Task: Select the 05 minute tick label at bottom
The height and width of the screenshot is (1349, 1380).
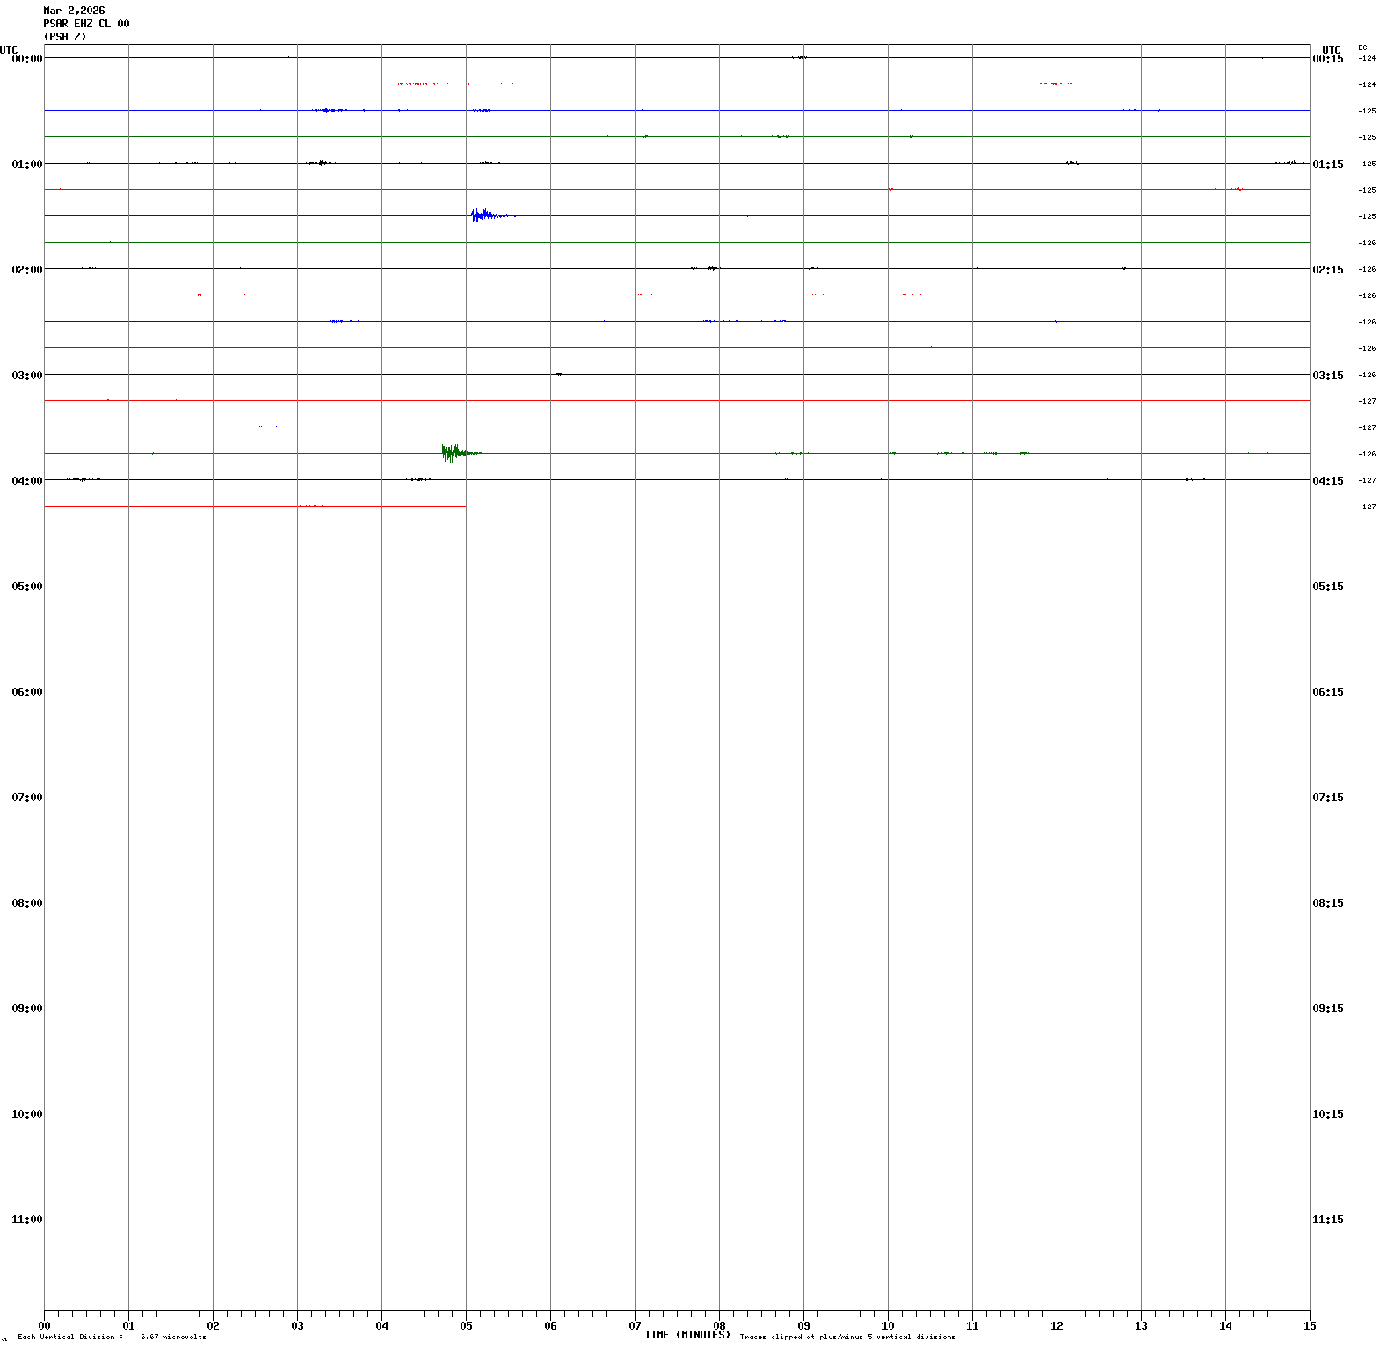Action: pos(466,1326)
